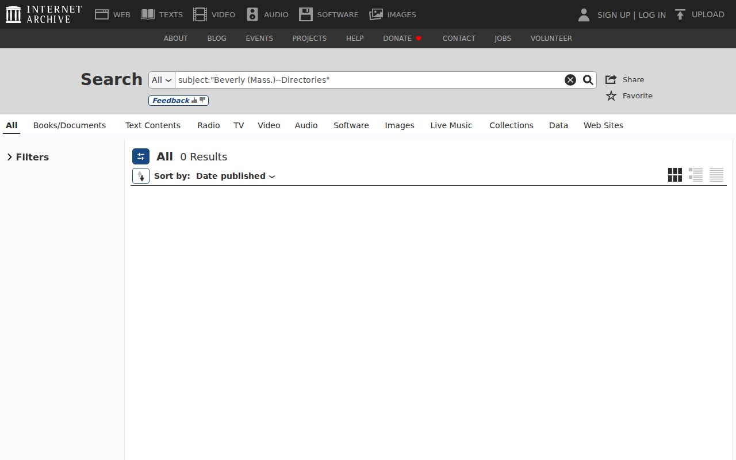Open the Software floppy disk icon
Screen dimensions: 736x460
click(x=306, y=14)
